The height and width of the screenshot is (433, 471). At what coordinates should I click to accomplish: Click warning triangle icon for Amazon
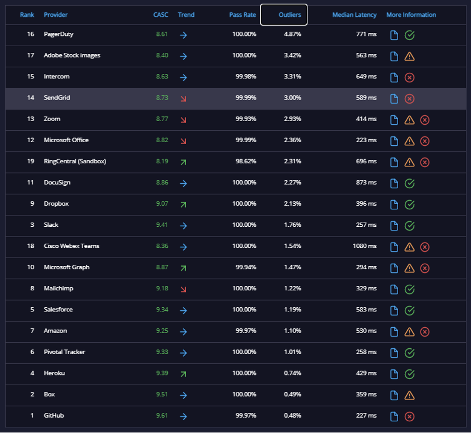(x=409, y=332)
